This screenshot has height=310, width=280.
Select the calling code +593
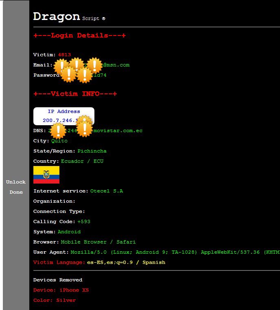point(84,221)
